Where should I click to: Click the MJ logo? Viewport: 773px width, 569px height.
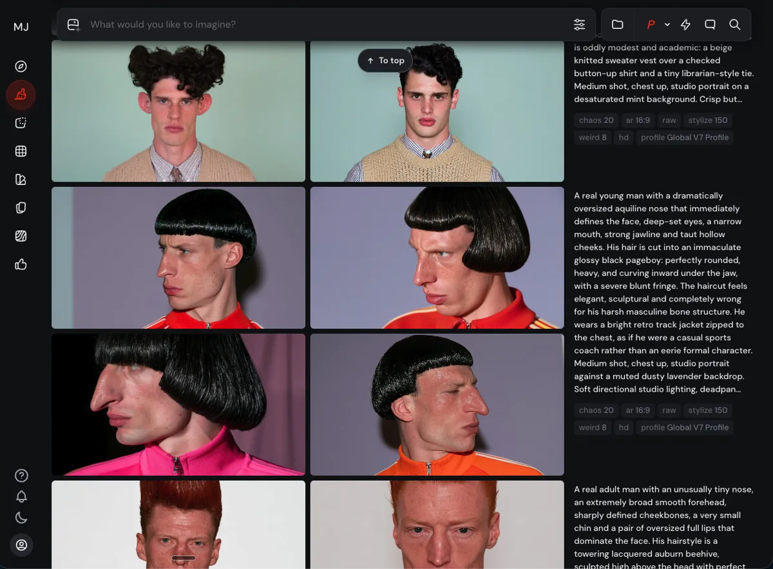coord(21,26)
